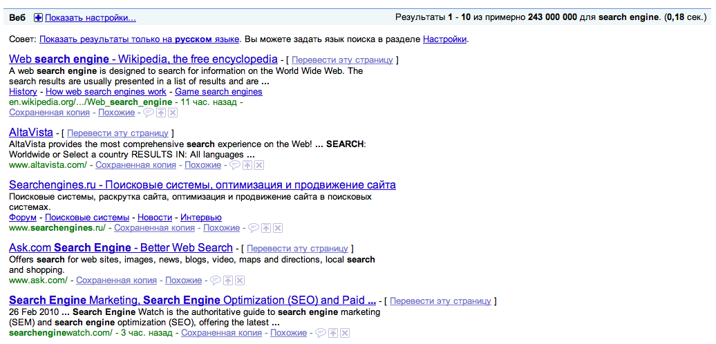Promote the Wikipedia result with the up-arrow icon

point(161,113)
